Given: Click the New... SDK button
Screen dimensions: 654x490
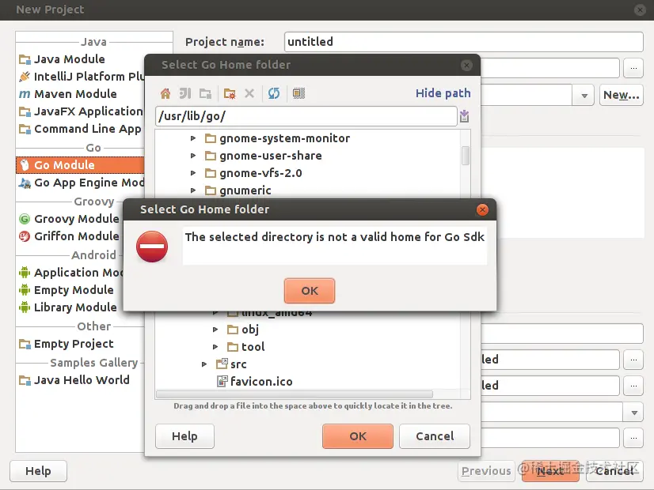Looking at the screenshot, I should click(x=621, y=95).
